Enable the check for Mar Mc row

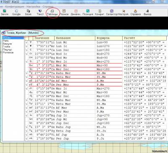point(27,92)
